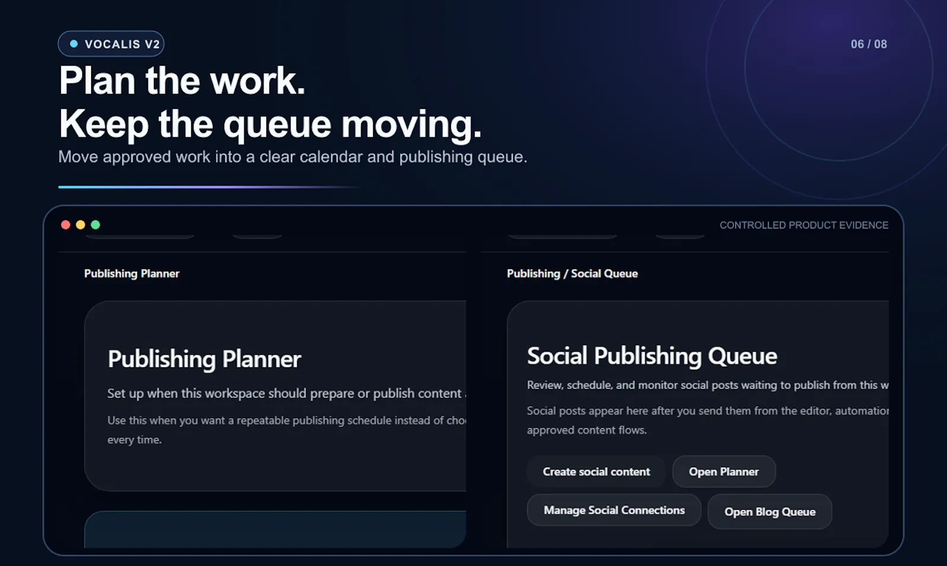Click CONTROLLED PRODUCT EVIDENCE label
Screen dimensions: 947x566
pyautogui.click(x=804, y=225)
